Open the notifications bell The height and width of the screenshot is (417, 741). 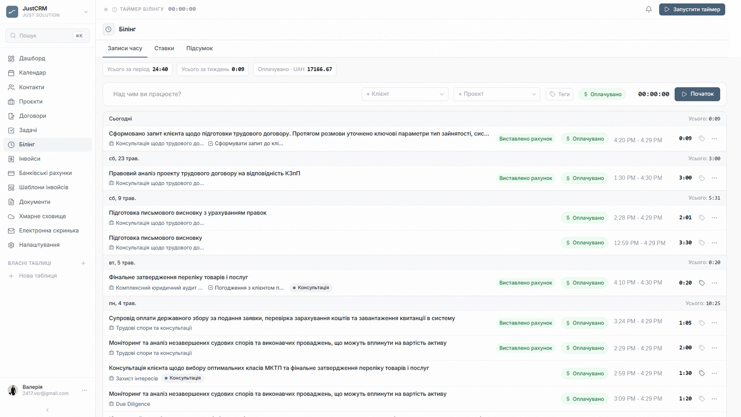tap(648, 9)
